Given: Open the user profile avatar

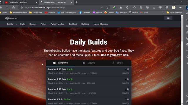Looking at the screenshot, I should [174, 8].
